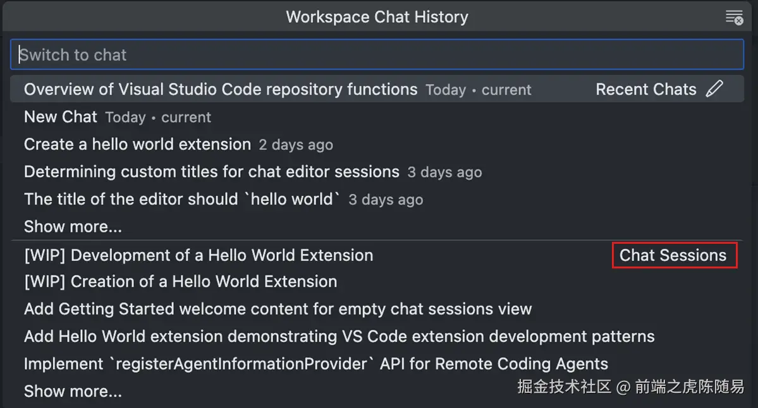Click the 'Workspace Chat History' title
The height and width of the screenshot is (408, 758).
pyautogui.click(x=377, y=17)
